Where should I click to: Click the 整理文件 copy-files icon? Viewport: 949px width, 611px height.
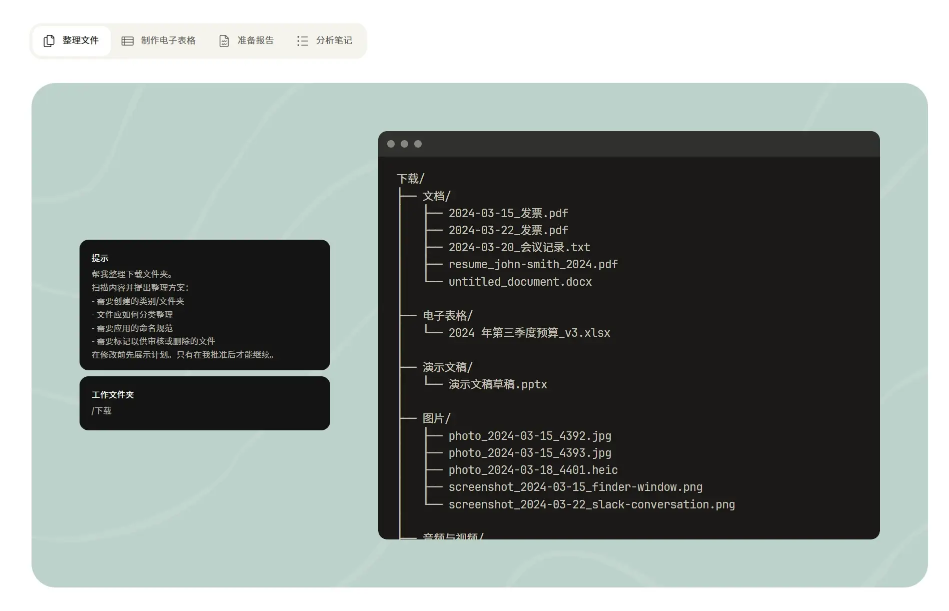click(x=49, y=41)
